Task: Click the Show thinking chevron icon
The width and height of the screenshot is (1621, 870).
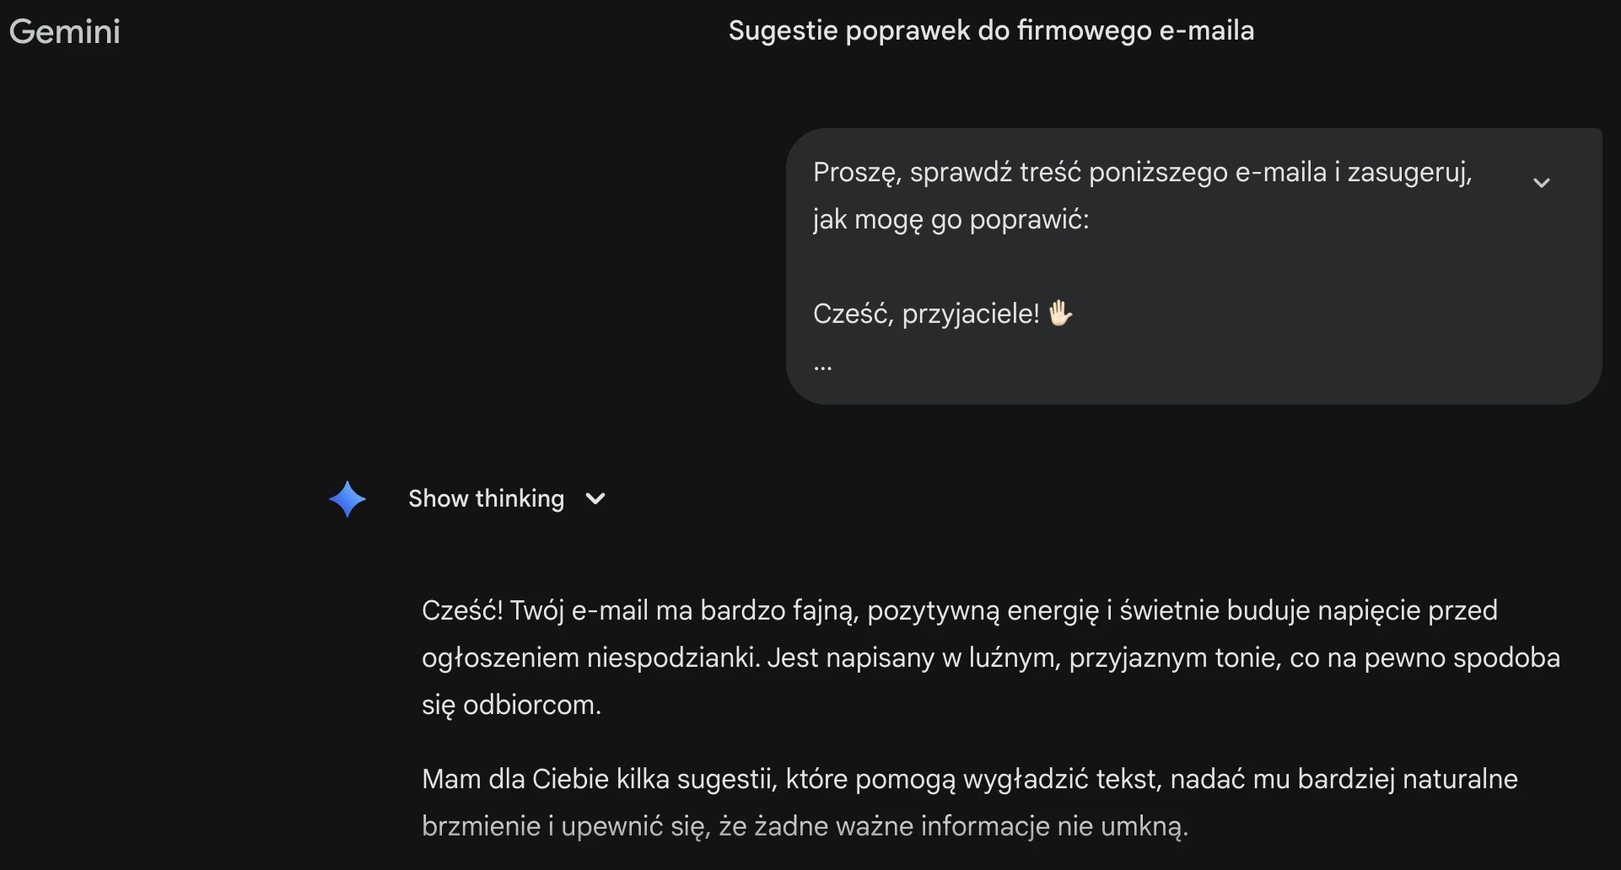Action: click(595, 498)
